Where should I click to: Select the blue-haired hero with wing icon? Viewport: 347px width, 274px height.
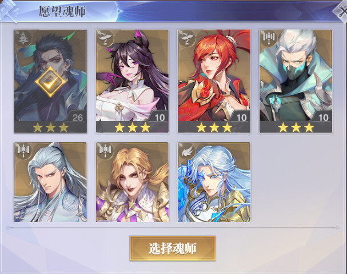point(214,182)
